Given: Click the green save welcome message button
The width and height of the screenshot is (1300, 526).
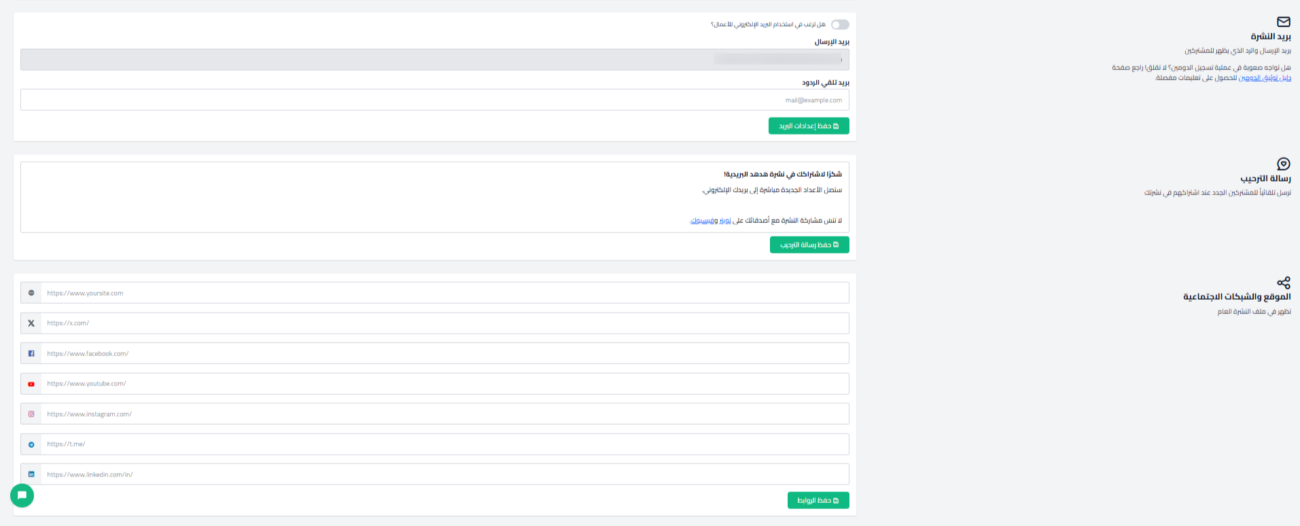Looking at the screenshot, I should click(x=809, y=245).
